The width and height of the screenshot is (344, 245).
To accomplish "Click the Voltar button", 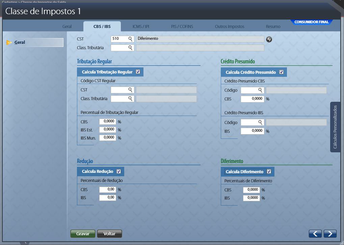I will tap(109, 234).
